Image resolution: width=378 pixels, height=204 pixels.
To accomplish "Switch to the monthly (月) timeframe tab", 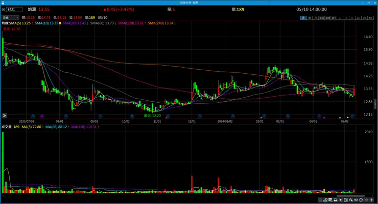I will (315, 18).
